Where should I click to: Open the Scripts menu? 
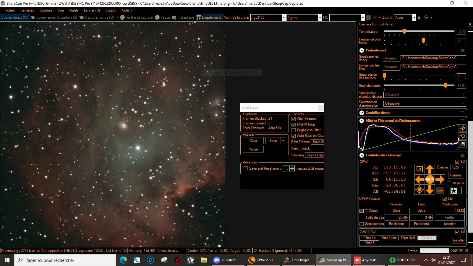[111, 10]
